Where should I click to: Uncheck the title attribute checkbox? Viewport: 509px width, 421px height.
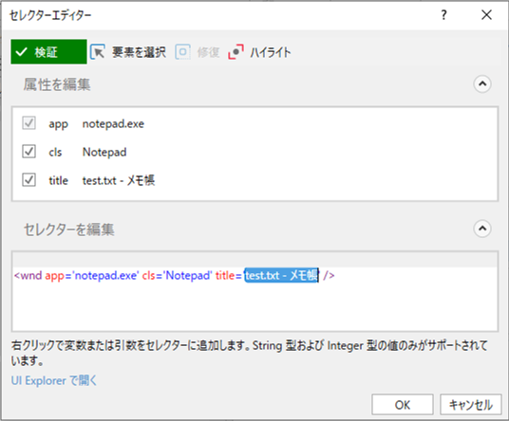pos(28,180)
